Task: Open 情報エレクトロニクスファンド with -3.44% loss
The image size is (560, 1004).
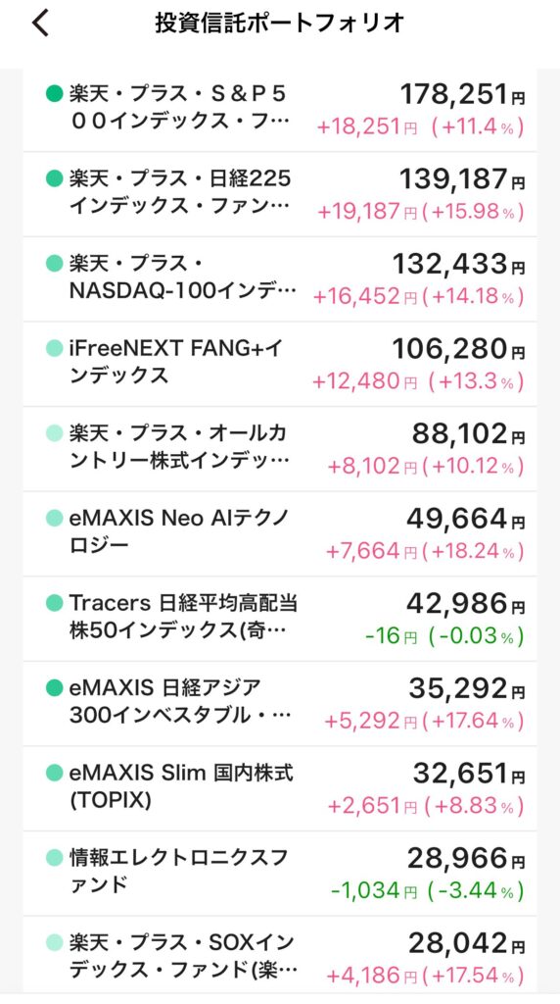Action: click(x=280, y=873)
